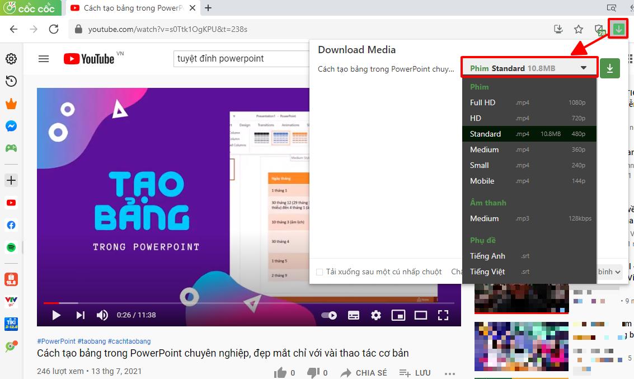Click the video title 'Cách tạo bảng trong PowerPoint'
This screenshot has height=379, width=634.
pyautogui.click(x=223, y=353)
